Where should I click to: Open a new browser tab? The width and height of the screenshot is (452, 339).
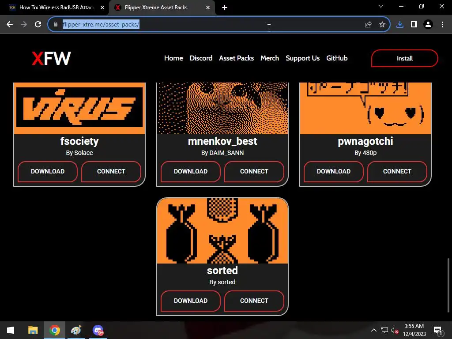pyautogui.click(x=225, y=8)
